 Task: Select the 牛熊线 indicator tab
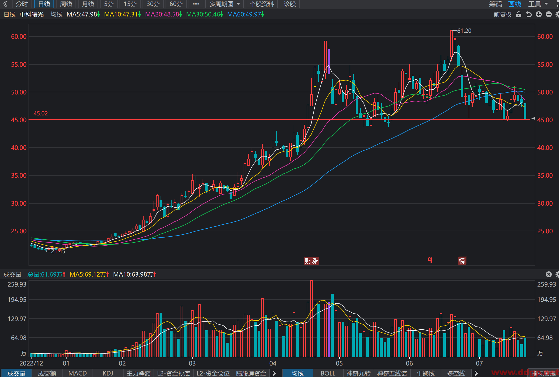[425, 373]
